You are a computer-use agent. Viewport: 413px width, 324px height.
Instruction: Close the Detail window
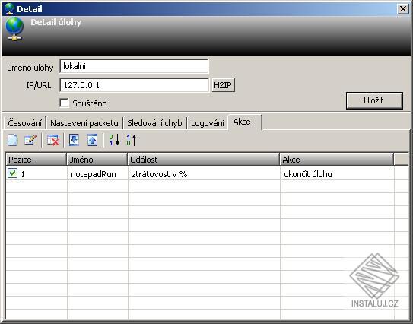tap(402, 9)
